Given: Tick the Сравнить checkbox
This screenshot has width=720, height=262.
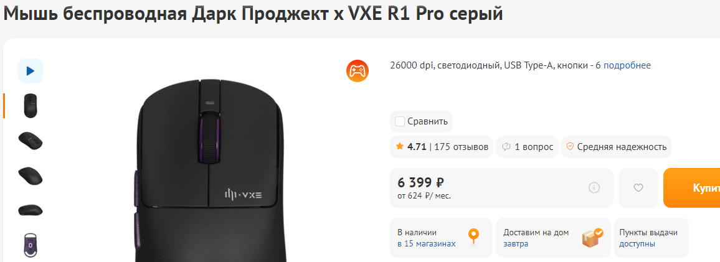Looking at the screenshot, I should pos(400,121).
